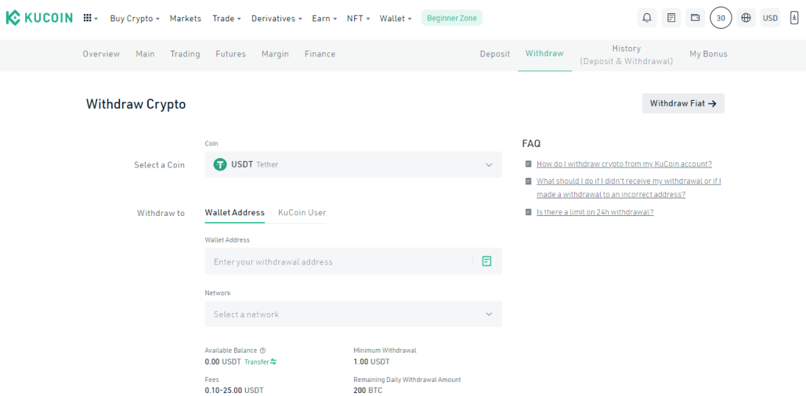
Task: Open address book icon in wallet address field
Action: 487,262
